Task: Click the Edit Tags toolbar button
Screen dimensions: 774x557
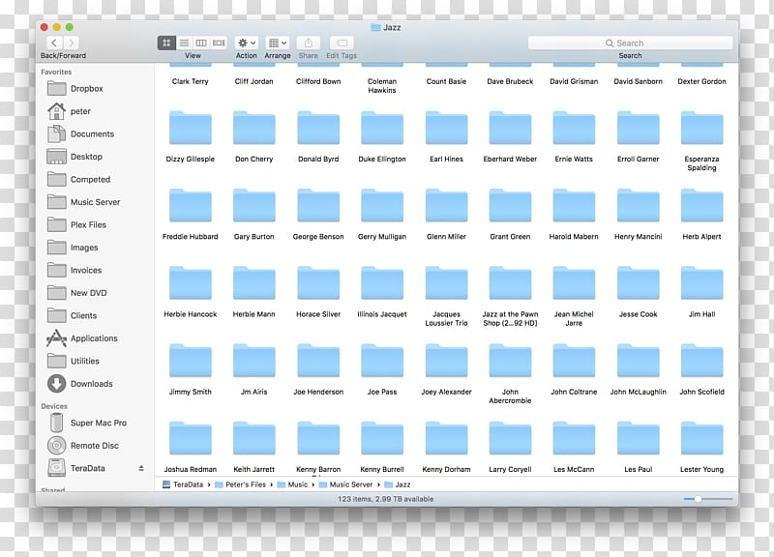Action: tap(342, 43)
